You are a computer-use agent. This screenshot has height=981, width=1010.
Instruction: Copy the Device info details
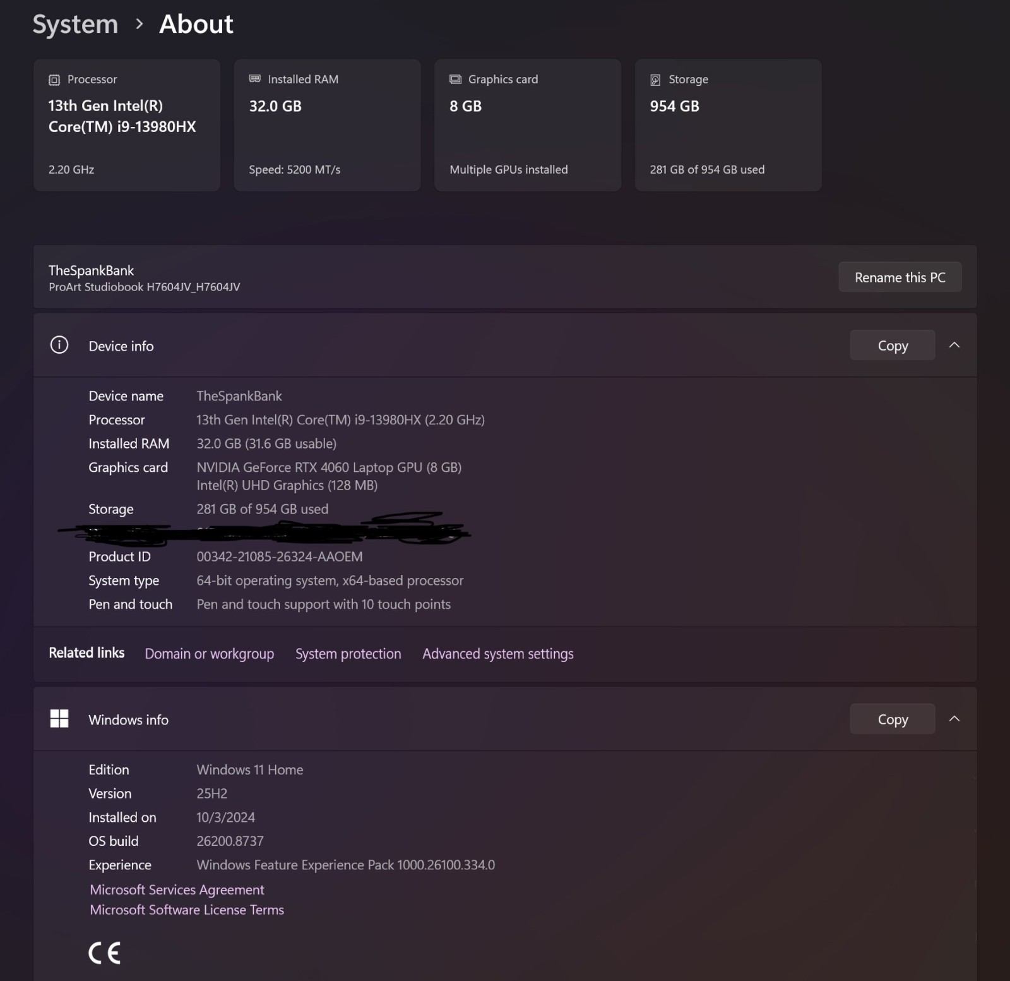pos(893,346)
